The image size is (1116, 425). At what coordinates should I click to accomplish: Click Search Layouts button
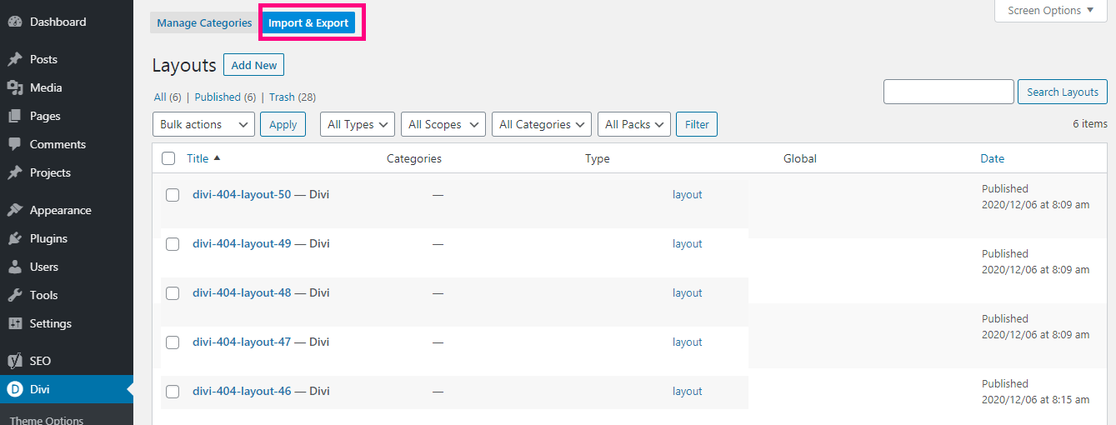(x=1063, y=92)
